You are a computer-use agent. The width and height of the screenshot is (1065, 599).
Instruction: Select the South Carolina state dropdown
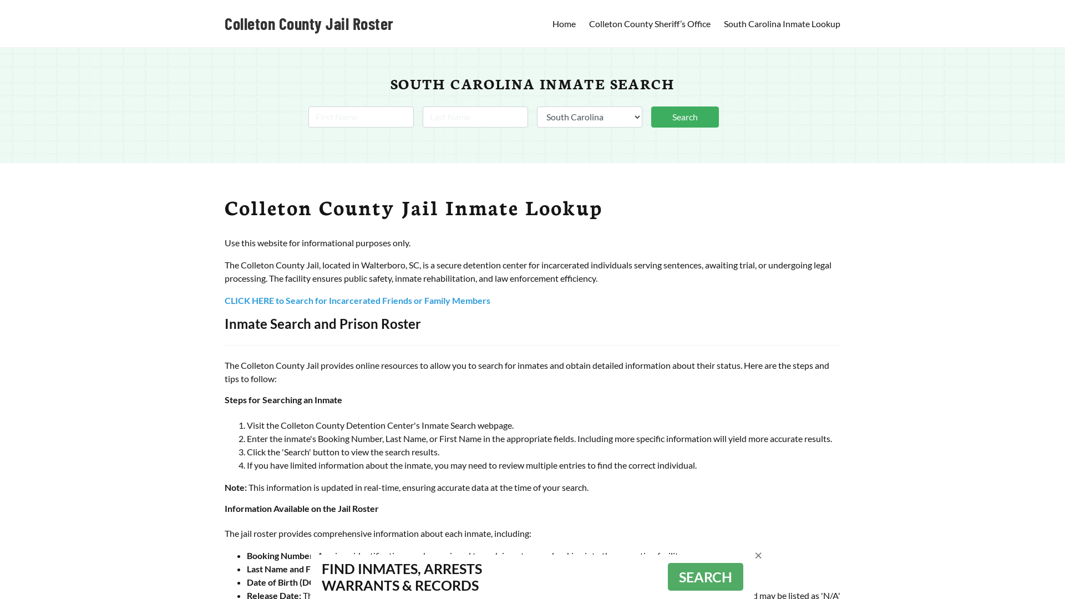coord(589,116)
